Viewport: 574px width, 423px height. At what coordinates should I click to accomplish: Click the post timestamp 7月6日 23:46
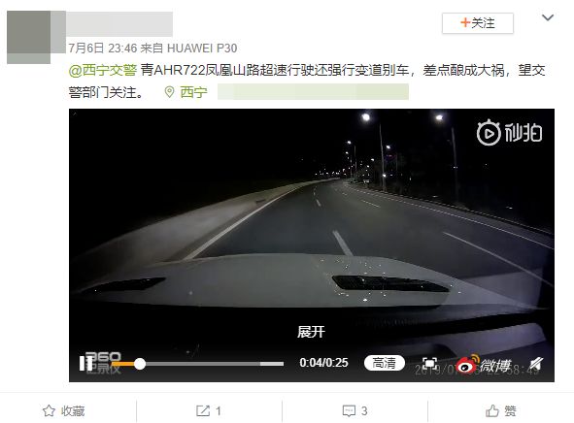coord(103,48)
